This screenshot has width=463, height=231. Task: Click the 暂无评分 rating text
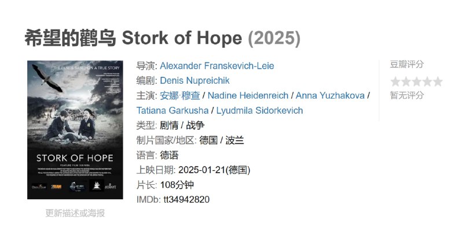(x=407, y=95)
